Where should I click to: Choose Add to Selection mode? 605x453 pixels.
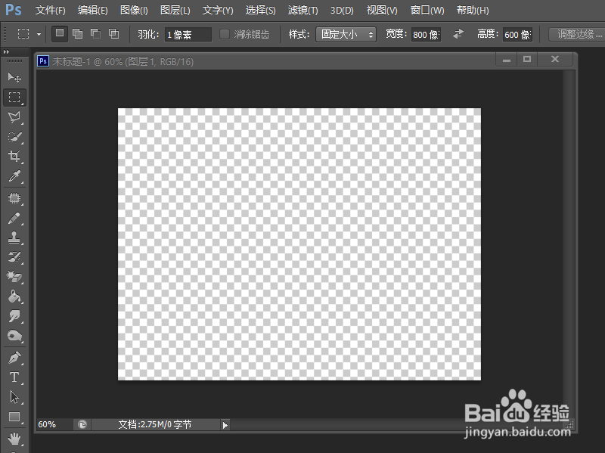[x=78, y=34]
